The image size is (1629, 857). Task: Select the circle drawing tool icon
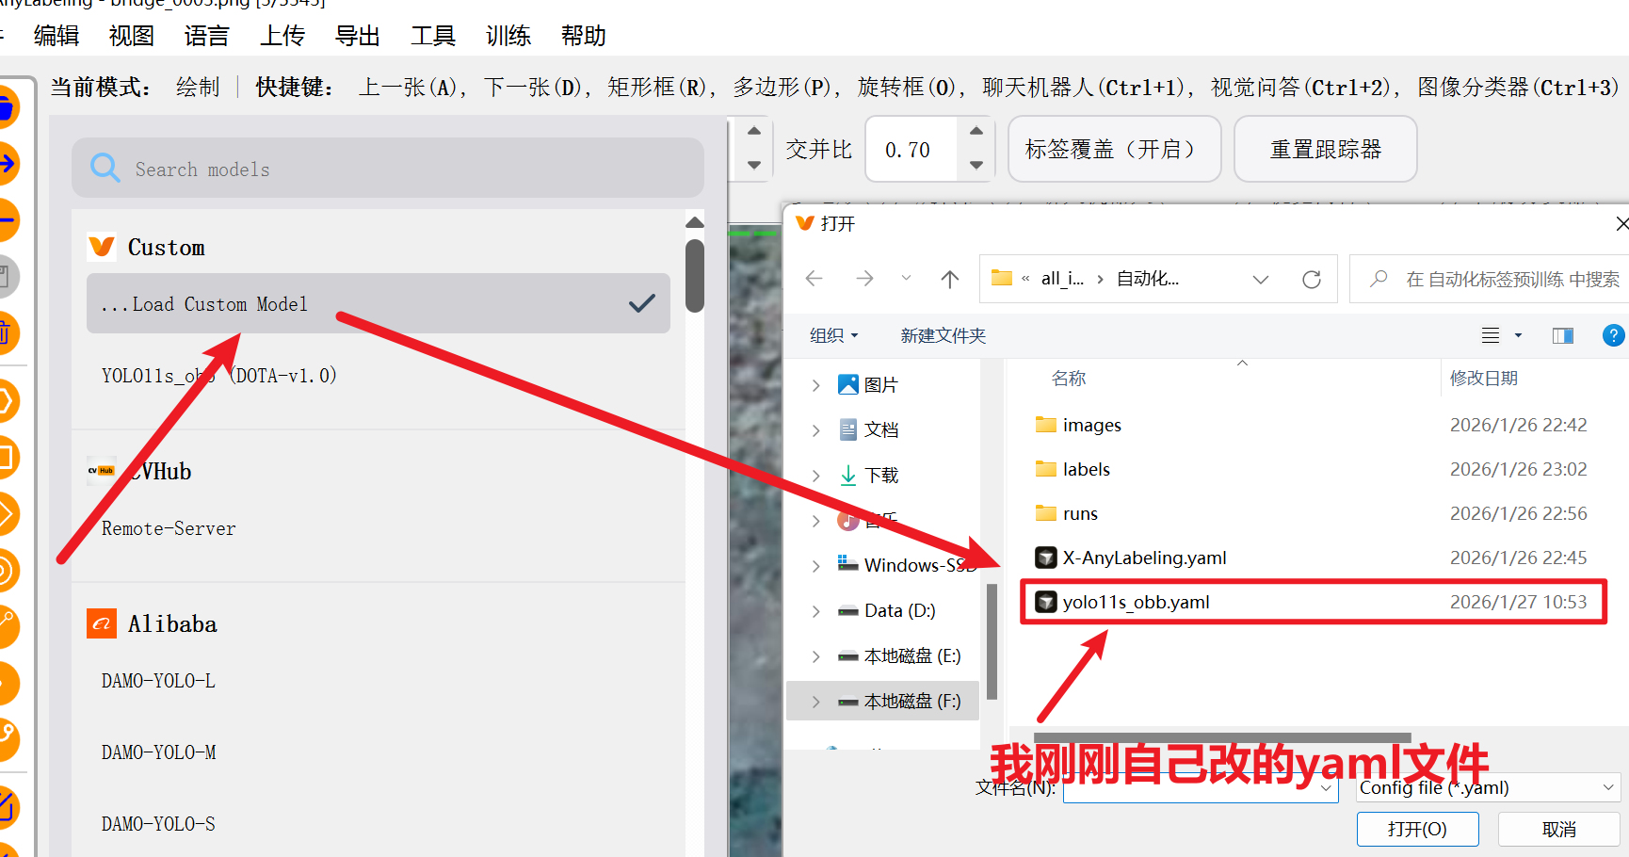6,571
